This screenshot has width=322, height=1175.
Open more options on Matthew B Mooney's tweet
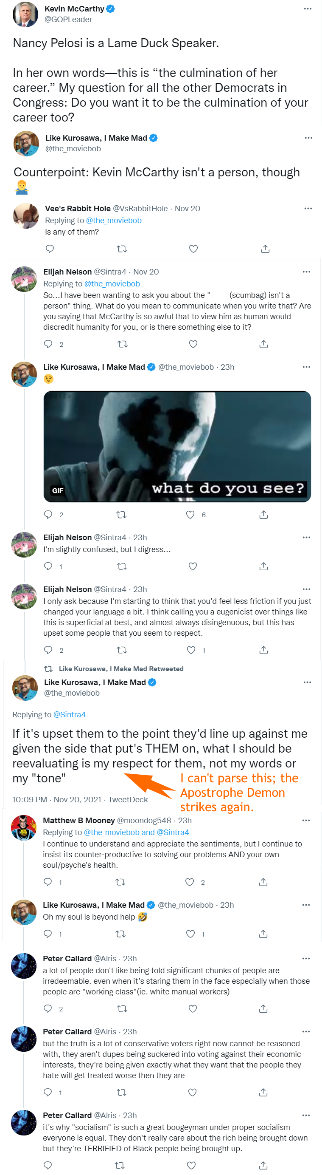pos(306,820)
